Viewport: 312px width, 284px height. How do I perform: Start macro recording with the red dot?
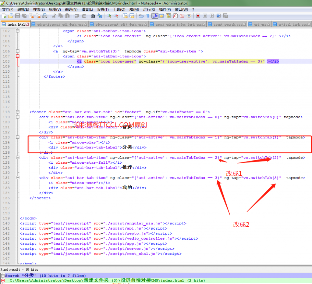click(198, 16)
